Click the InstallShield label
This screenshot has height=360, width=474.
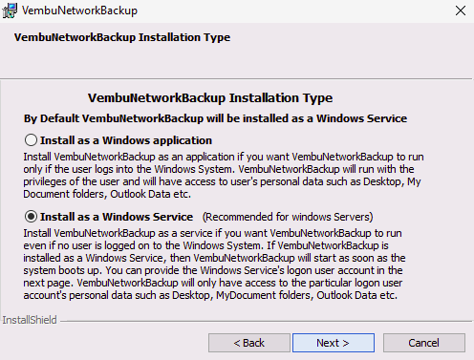[x=30, y=320]
